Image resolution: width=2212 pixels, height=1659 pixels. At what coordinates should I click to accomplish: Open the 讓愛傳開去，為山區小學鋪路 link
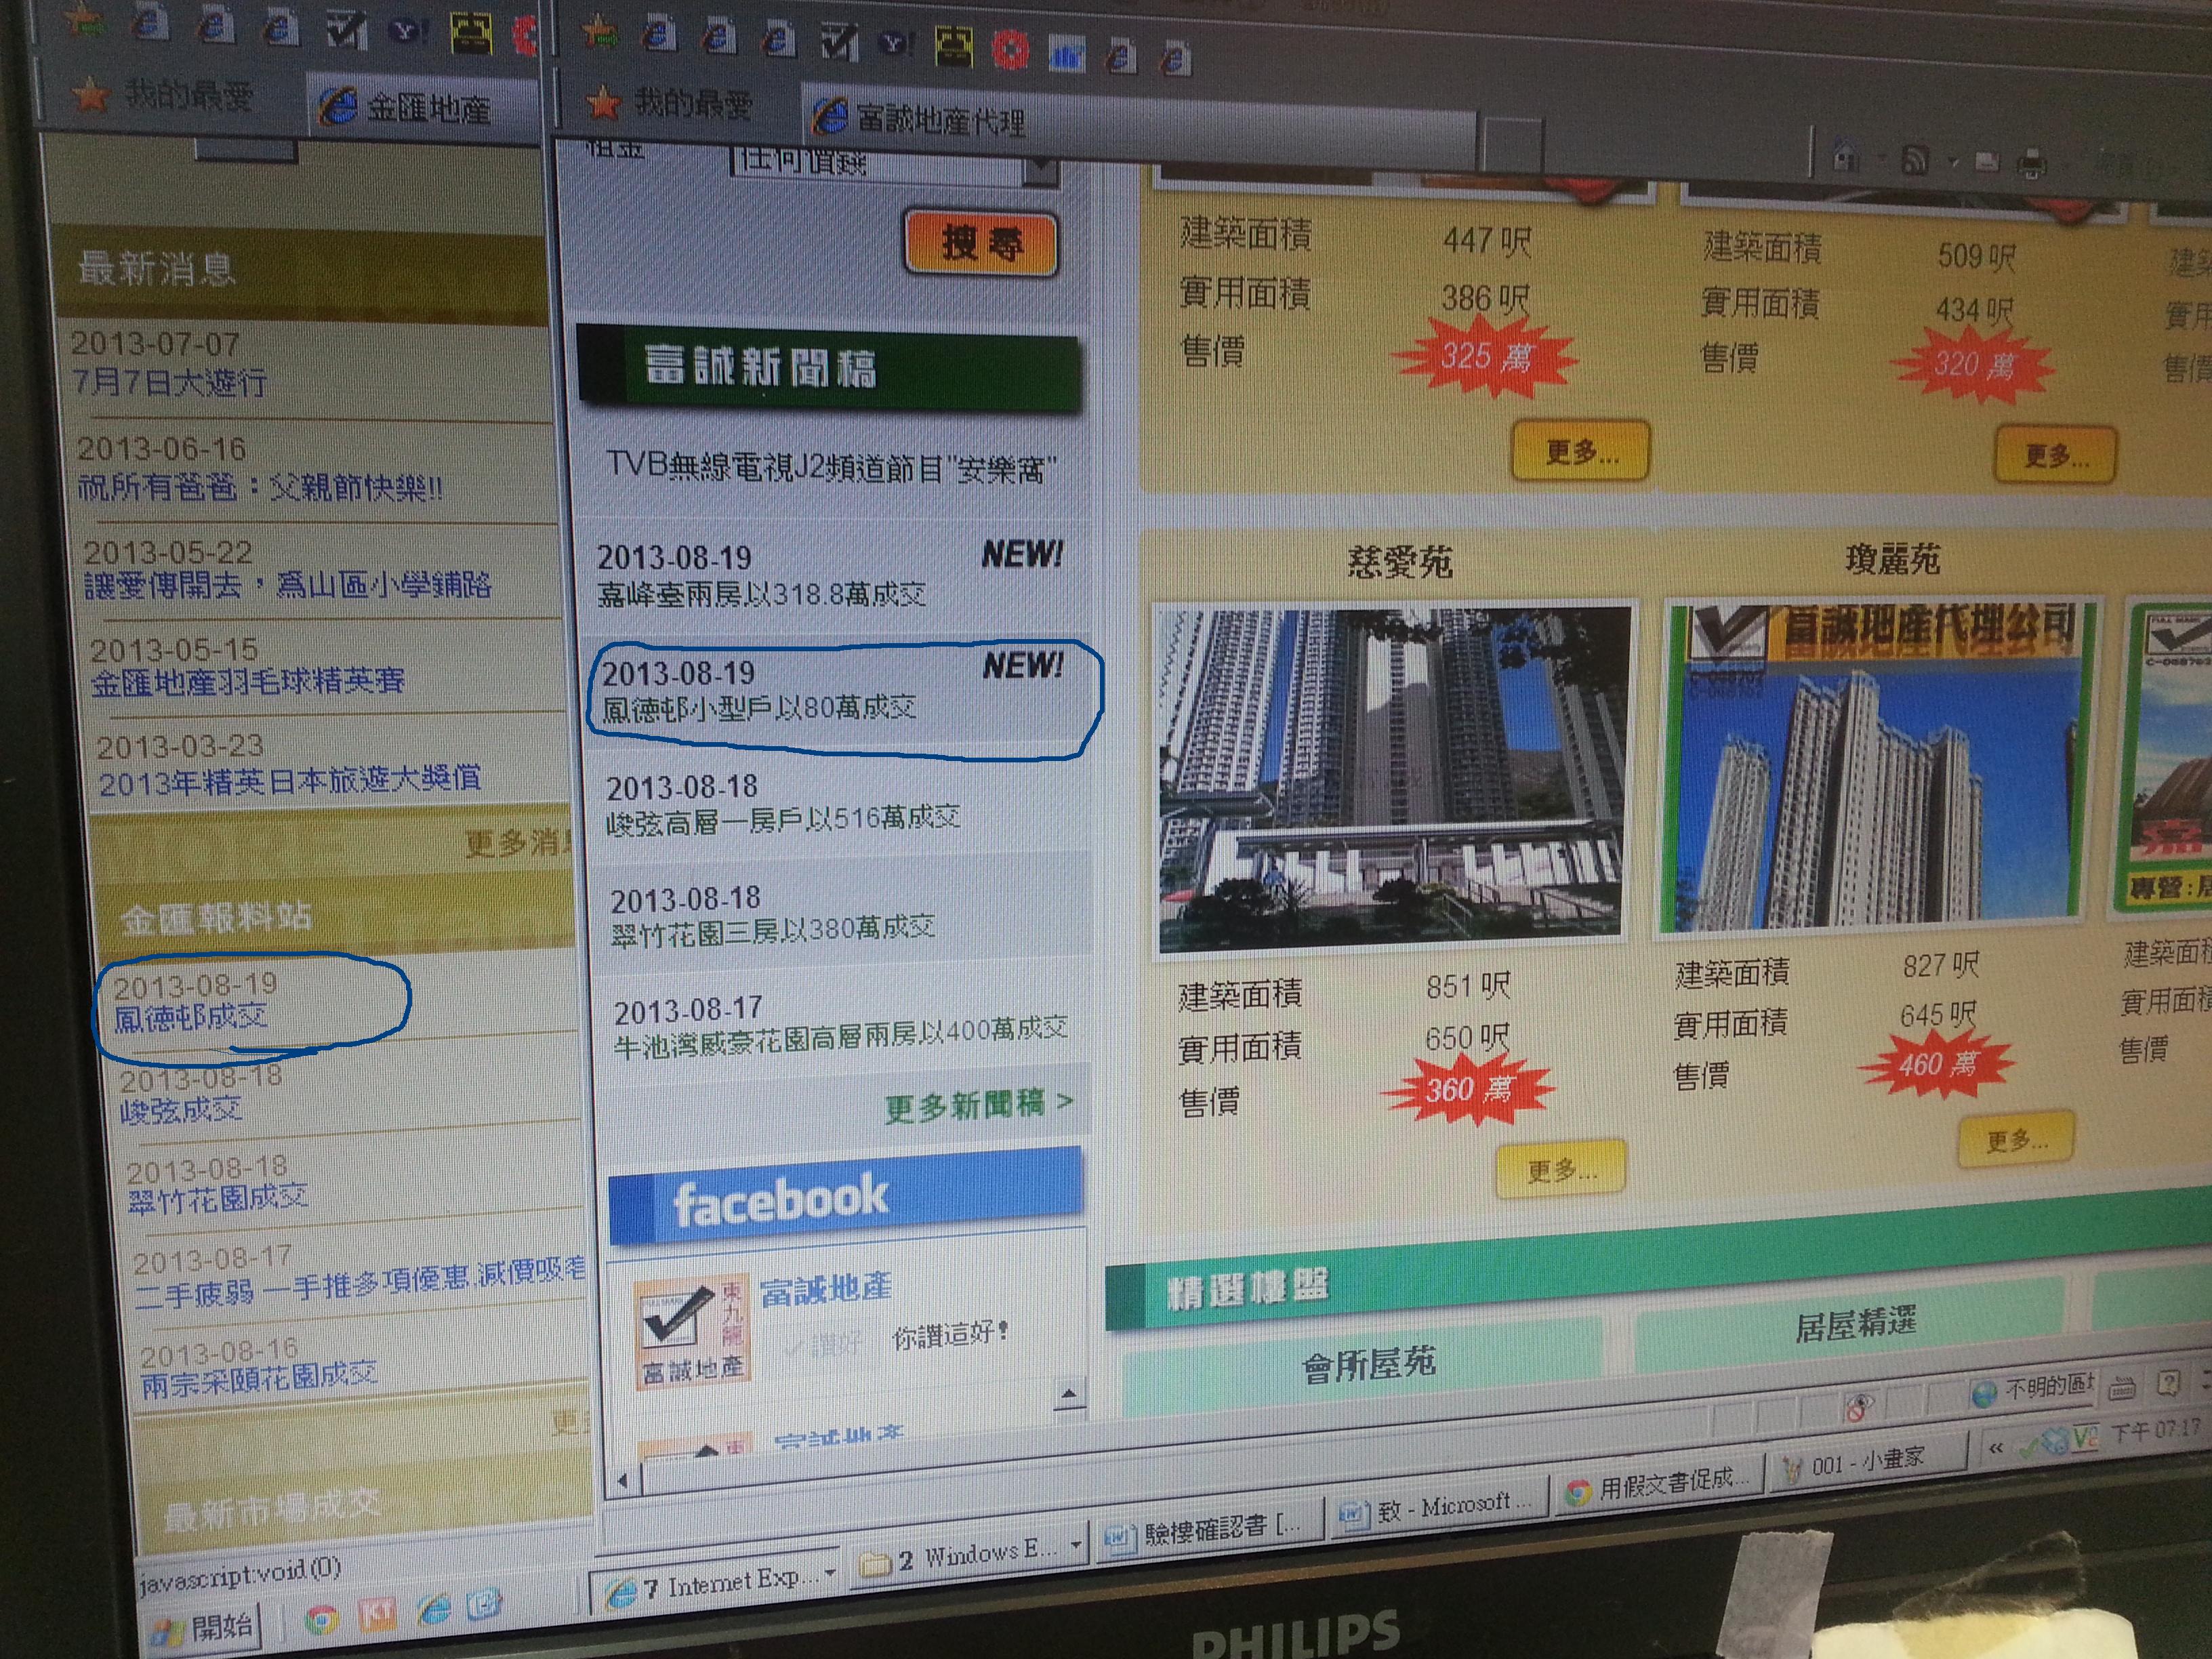click(287, 585)
